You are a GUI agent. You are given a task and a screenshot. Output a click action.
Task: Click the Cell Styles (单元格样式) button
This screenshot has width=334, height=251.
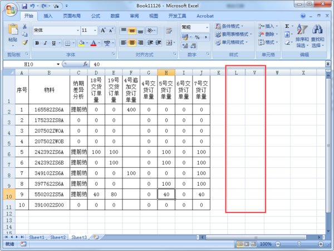point(234,42)
